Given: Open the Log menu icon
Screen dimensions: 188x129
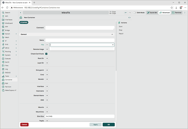Looking at the screenshot, I should pos(3,69).
